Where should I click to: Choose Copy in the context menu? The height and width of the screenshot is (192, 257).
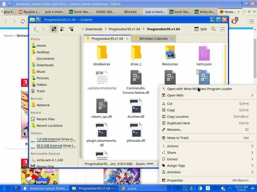pyautogui.click(x=208, y=110)
